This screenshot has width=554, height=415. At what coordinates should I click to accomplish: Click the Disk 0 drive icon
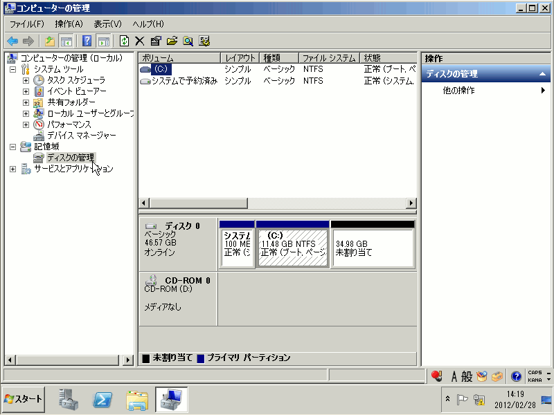click(x=151, y=226)
